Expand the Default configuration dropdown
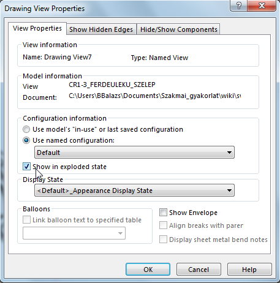The image size is (280, 283). coord(134,153)
